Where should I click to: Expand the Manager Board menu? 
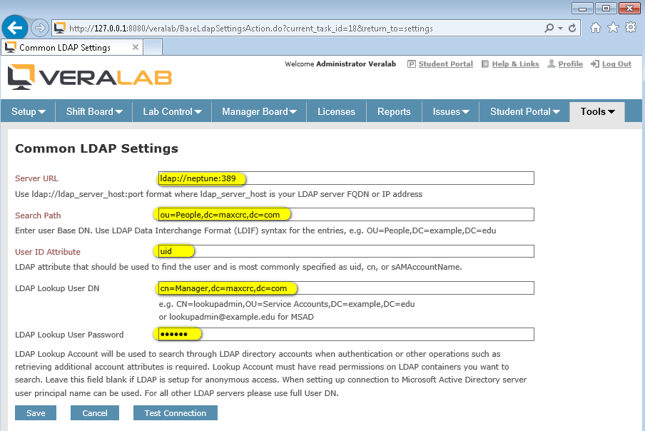tap(259, 111)
